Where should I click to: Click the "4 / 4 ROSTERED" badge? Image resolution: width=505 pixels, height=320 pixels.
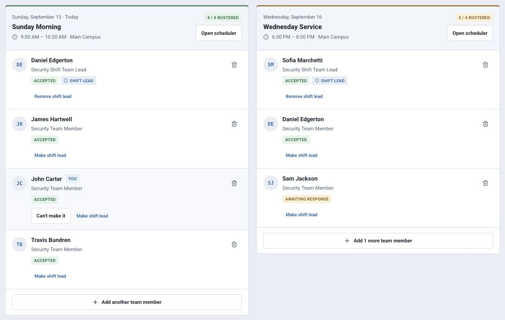click(x=223, y=17)
